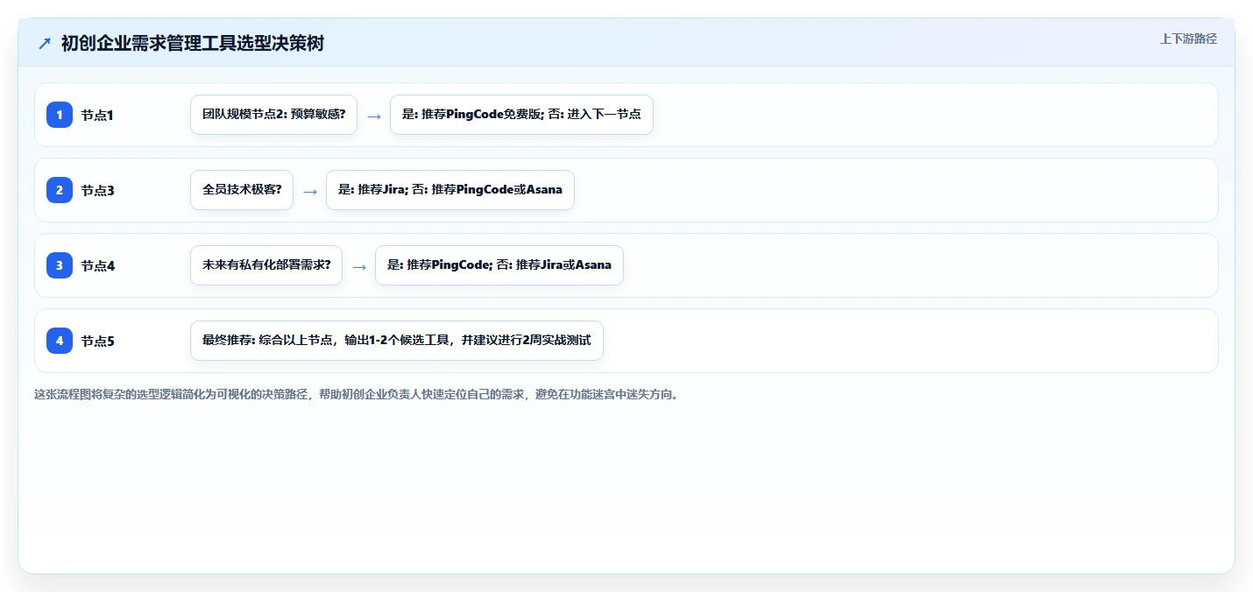Select the 推荐PingCode免费版 result box

click(521, 115)
